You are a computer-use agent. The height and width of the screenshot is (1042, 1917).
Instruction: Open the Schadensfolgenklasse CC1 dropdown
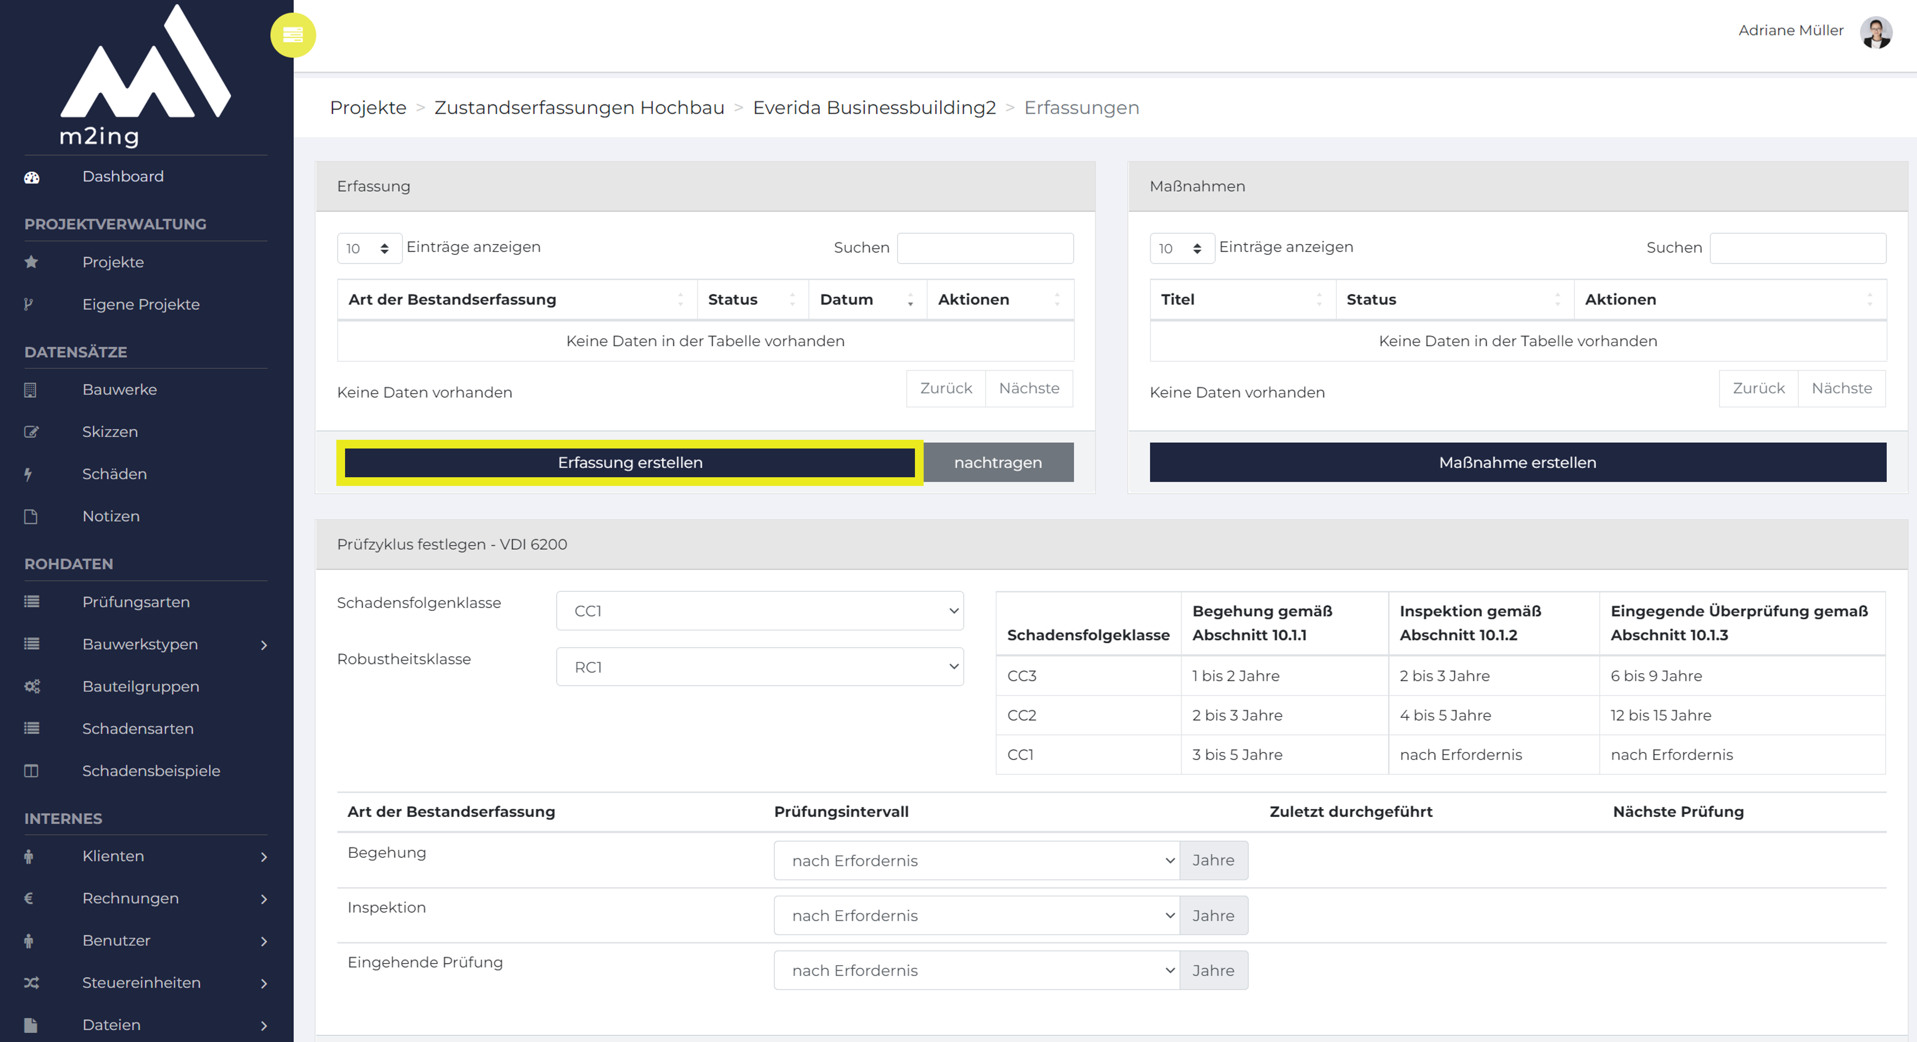click(x=759, y=610)
